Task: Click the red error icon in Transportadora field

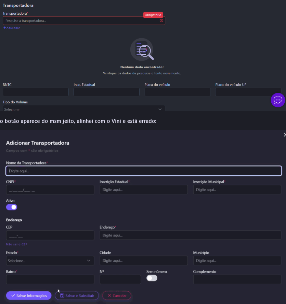Action: point(161,21)
